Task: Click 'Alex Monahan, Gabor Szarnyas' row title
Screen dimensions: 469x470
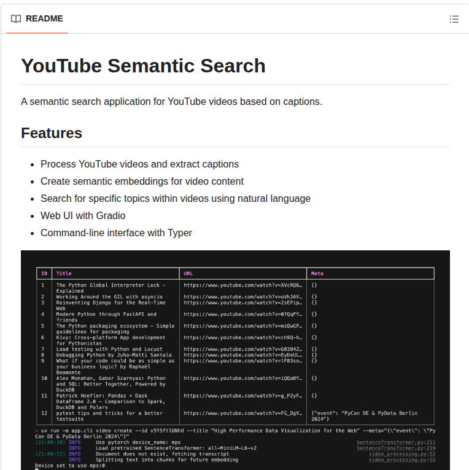Action: [x=110, y=384]
